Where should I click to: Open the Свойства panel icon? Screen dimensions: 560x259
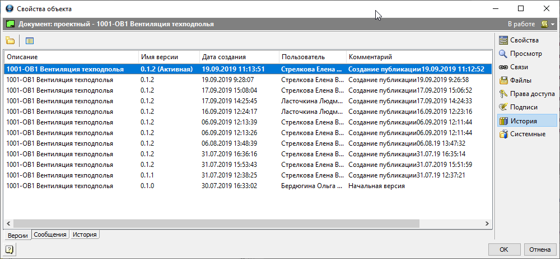[x=503, y=40]
